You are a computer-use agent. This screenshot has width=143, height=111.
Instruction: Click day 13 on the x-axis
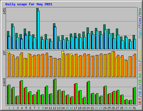(59, 108)
